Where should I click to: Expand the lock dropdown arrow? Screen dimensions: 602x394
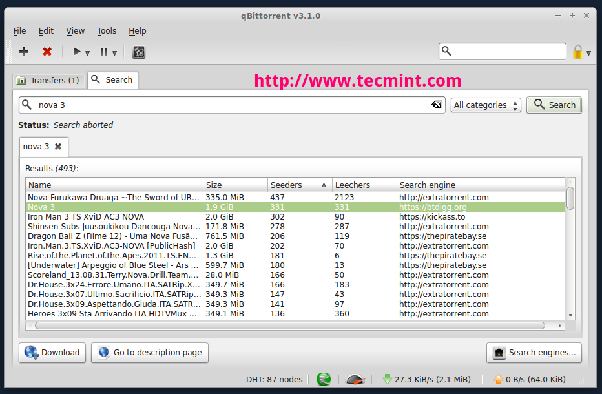(588, 53)
